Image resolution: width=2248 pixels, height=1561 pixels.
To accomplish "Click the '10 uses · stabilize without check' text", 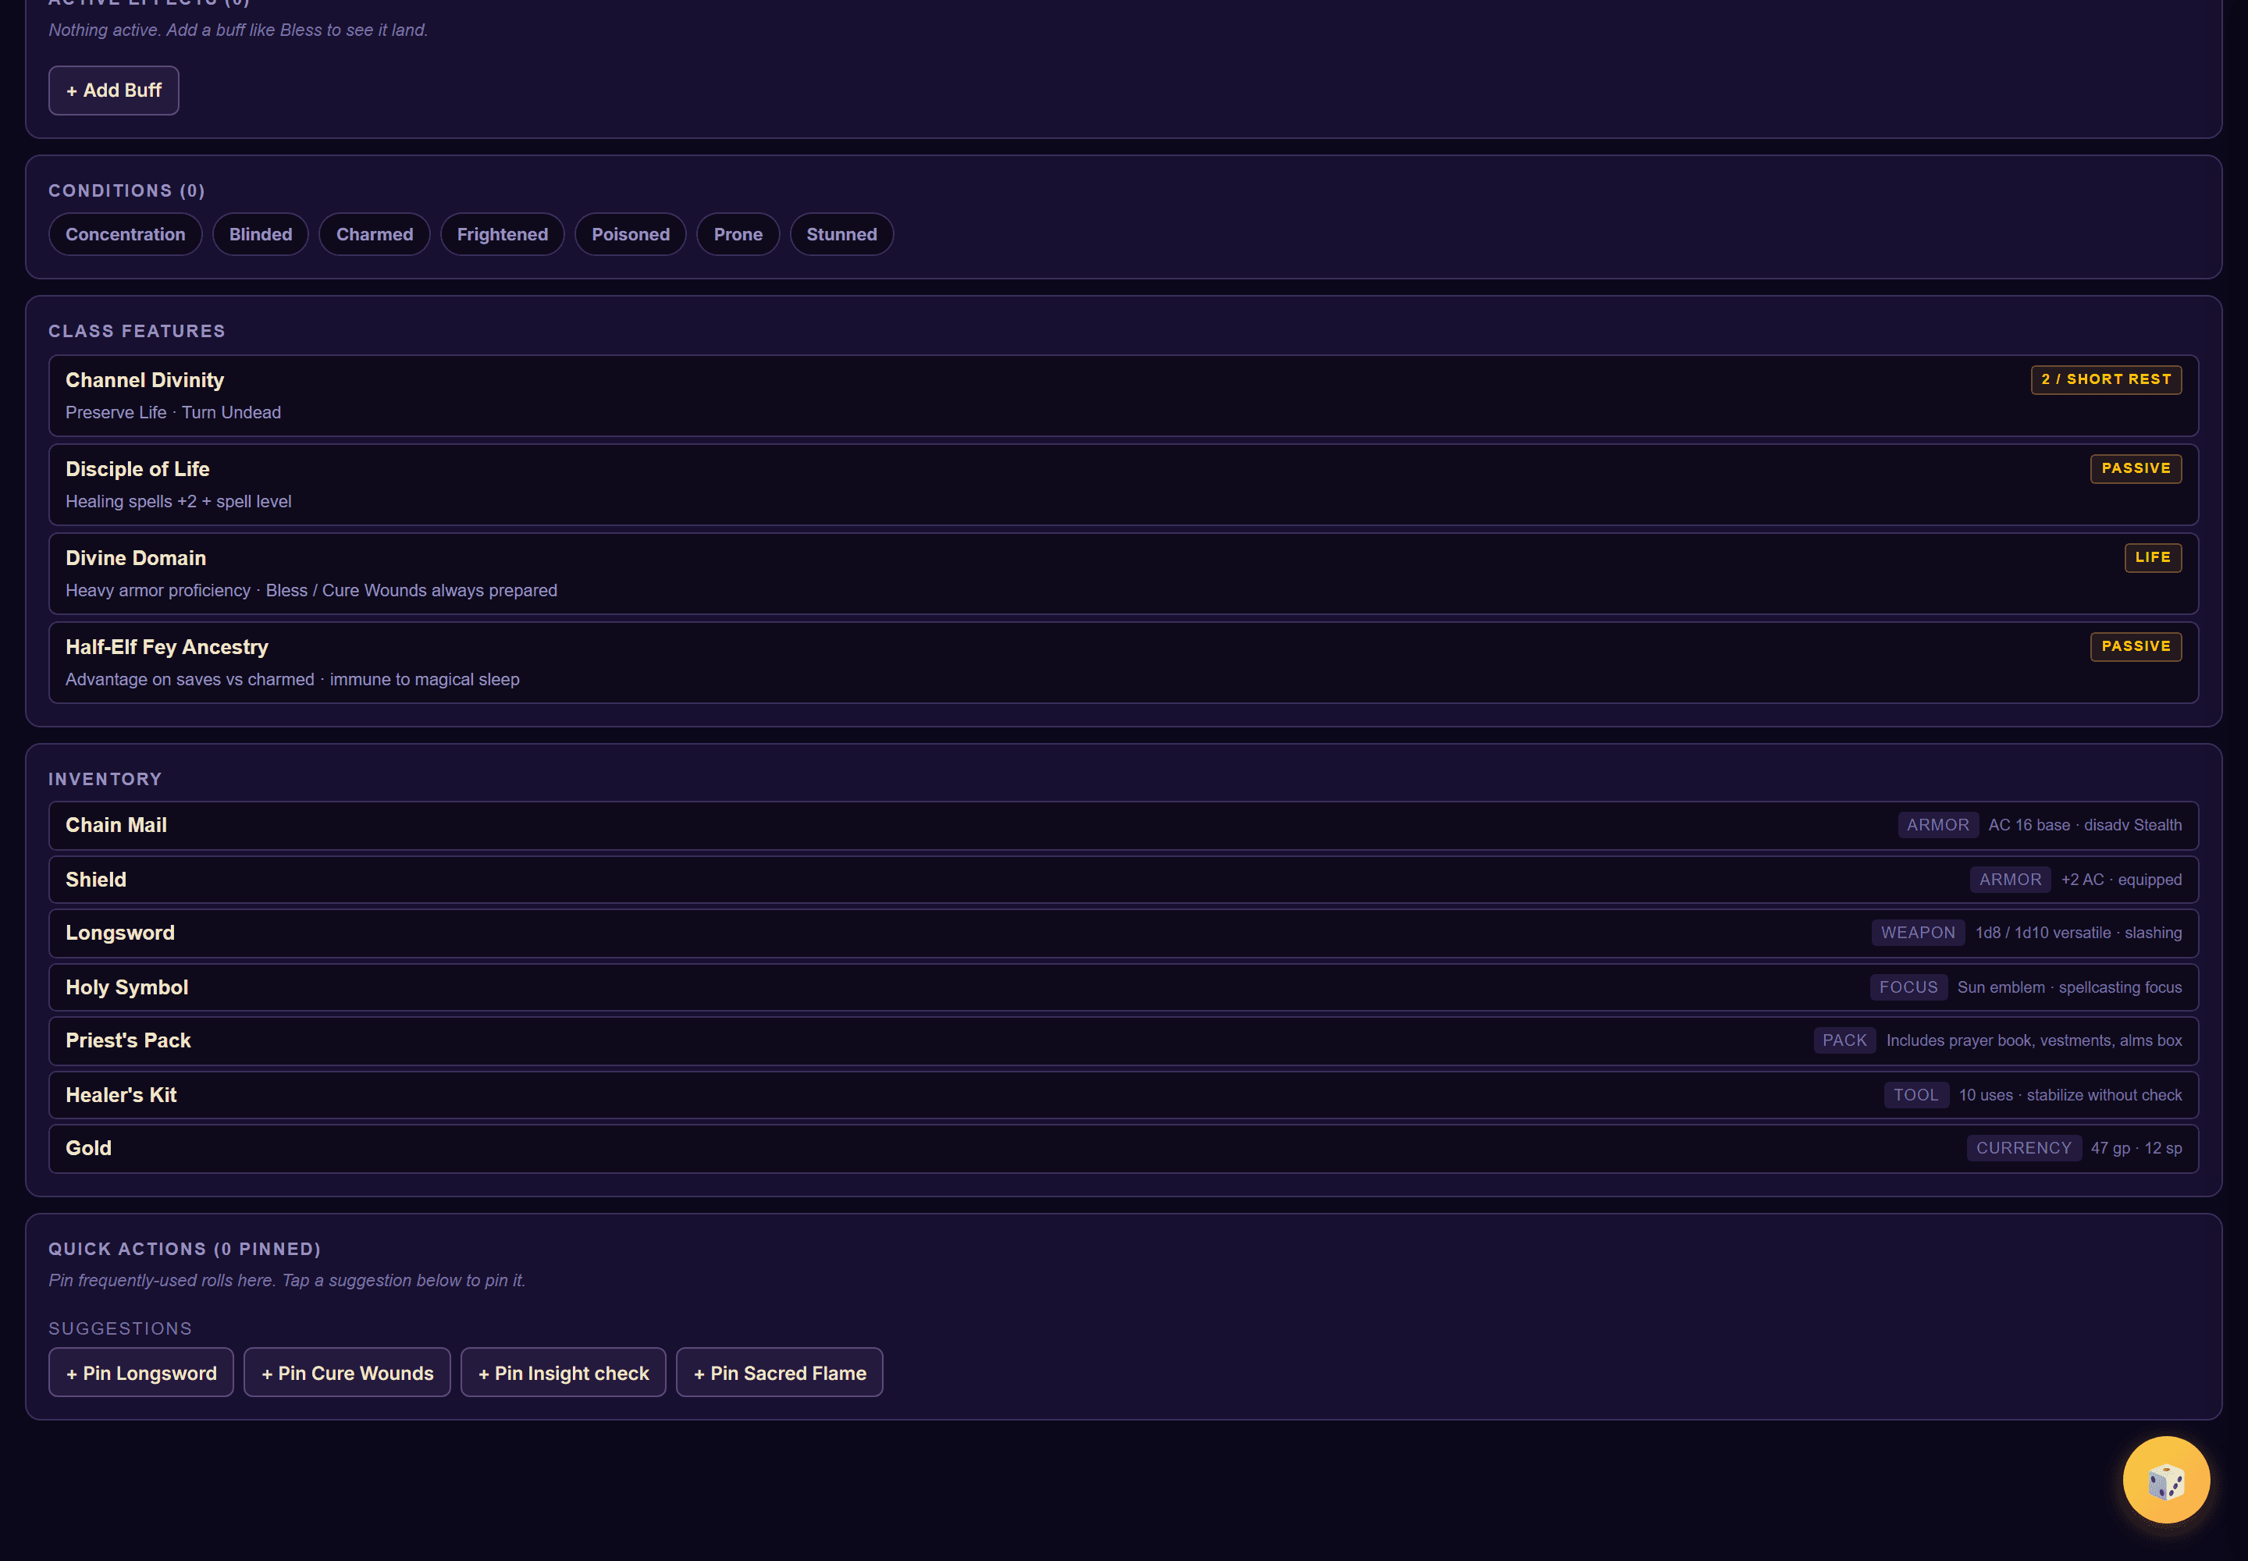I will [x=2070, y=1094].
